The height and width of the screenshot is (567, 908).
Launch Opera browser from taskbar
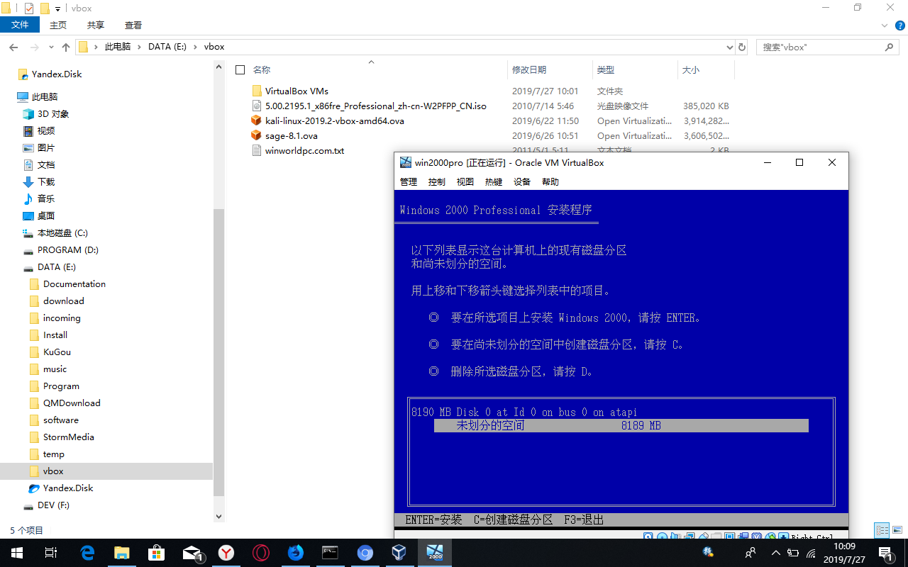pos(260,552)
